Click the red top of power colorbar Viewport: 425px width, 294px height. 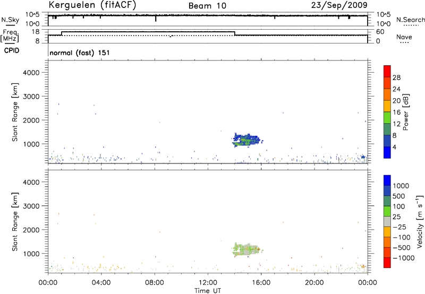(387, 71)
